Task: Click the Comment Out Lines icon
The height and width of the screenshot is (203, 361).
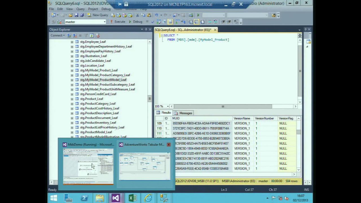Action: point(210,22)
